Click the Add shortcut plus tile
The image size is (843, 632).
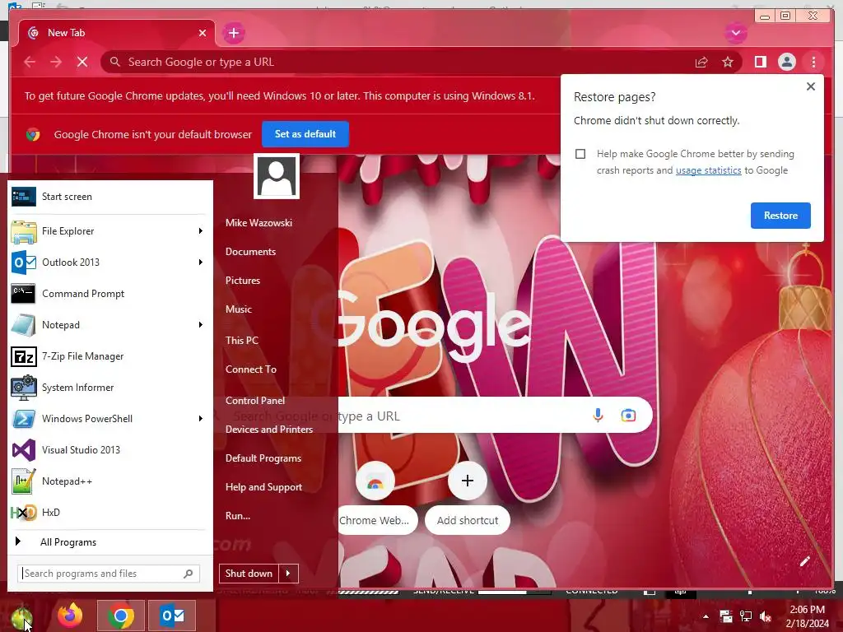468,481
